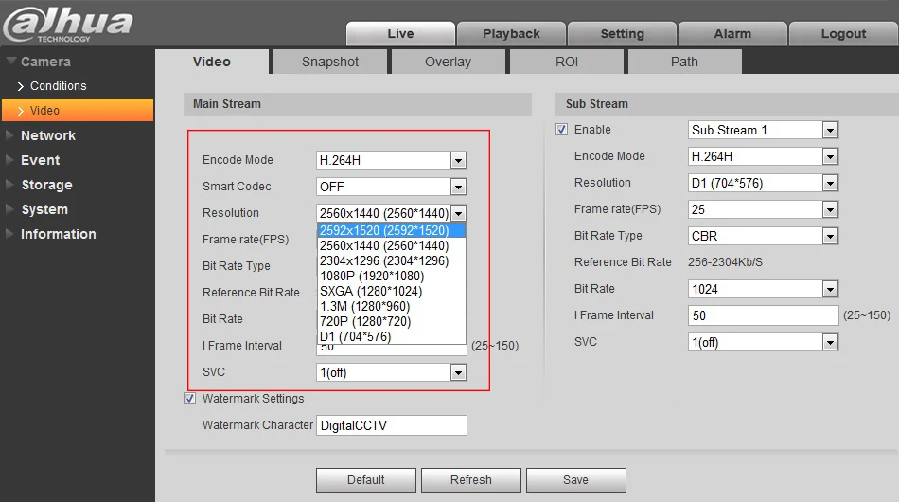Click the Dahua Technology logo
The height and width of the screenshot is (502, 899).
tap(67, 24)
